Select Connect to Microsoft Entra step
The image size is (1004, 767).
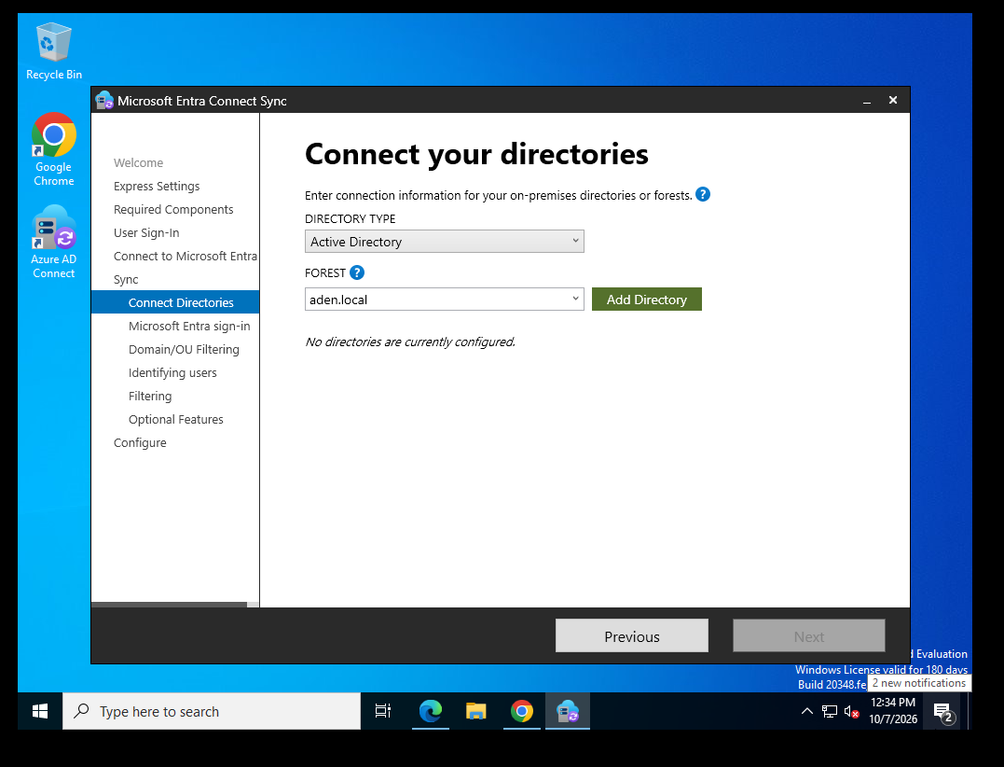tap(186, 257)
